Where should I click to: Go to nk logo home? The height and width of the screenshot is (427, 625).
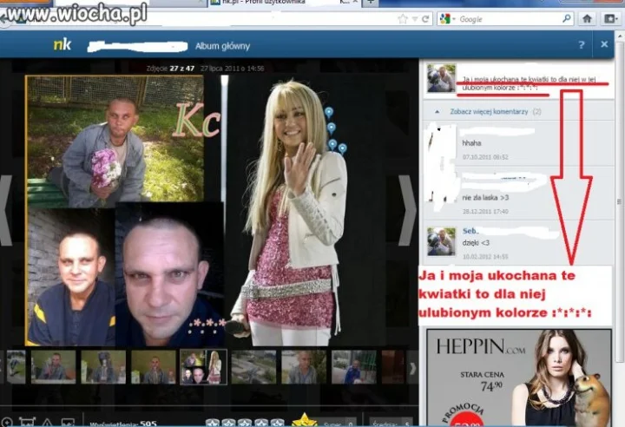coord(62,44)
